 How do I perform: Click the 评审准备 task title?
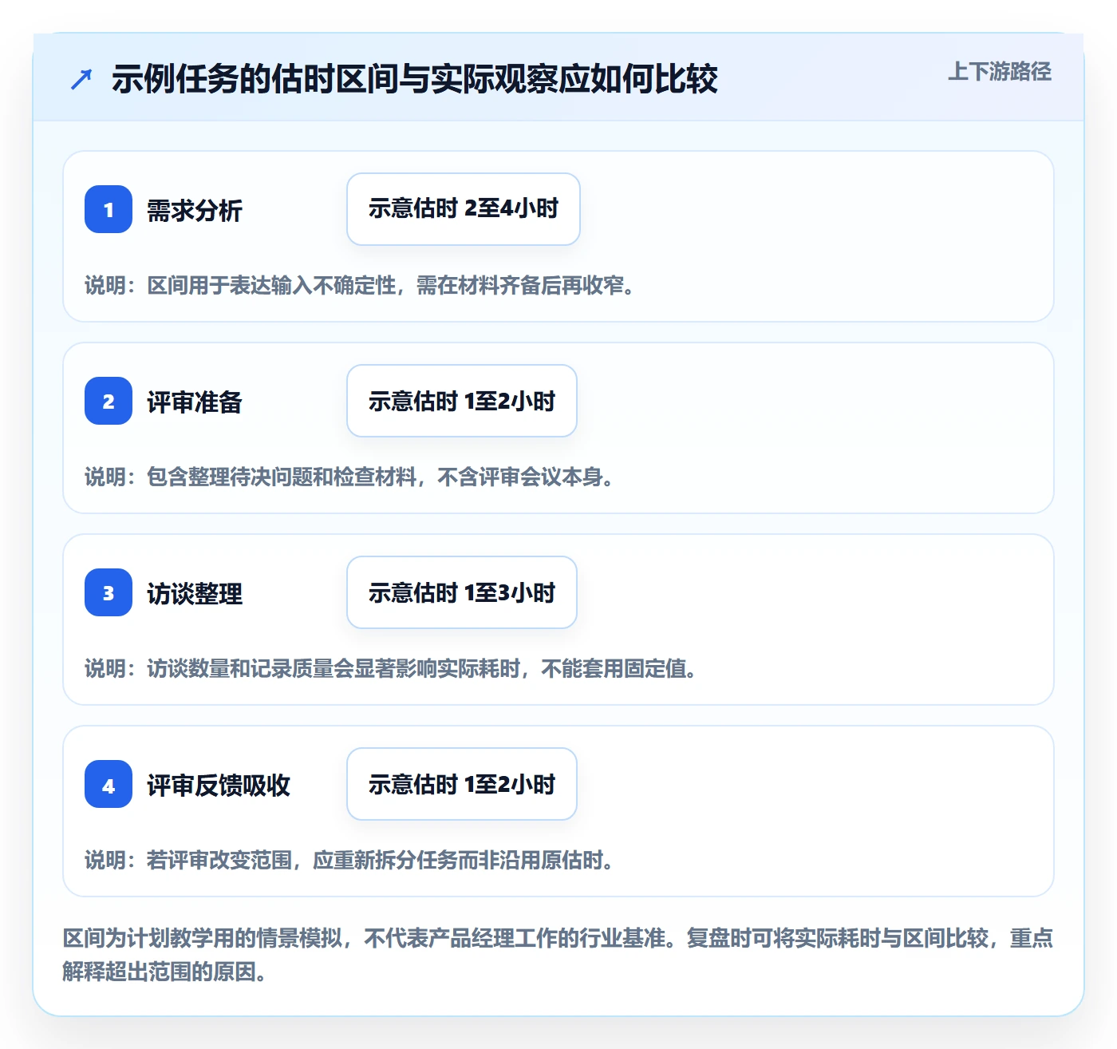pos(195,402)
